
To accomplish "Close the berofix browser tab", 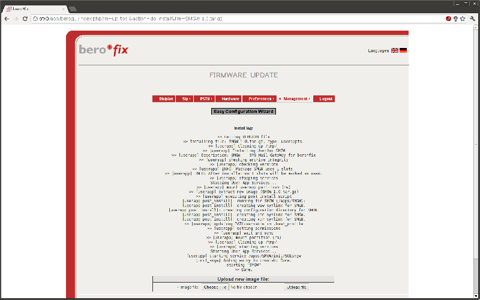I will tap(64, 9).
